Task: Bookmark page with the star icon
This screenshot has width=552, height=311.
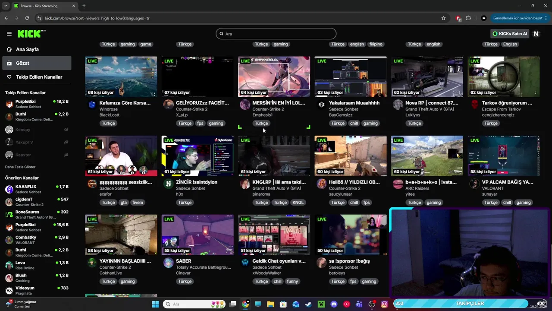Action: point(443,18)
